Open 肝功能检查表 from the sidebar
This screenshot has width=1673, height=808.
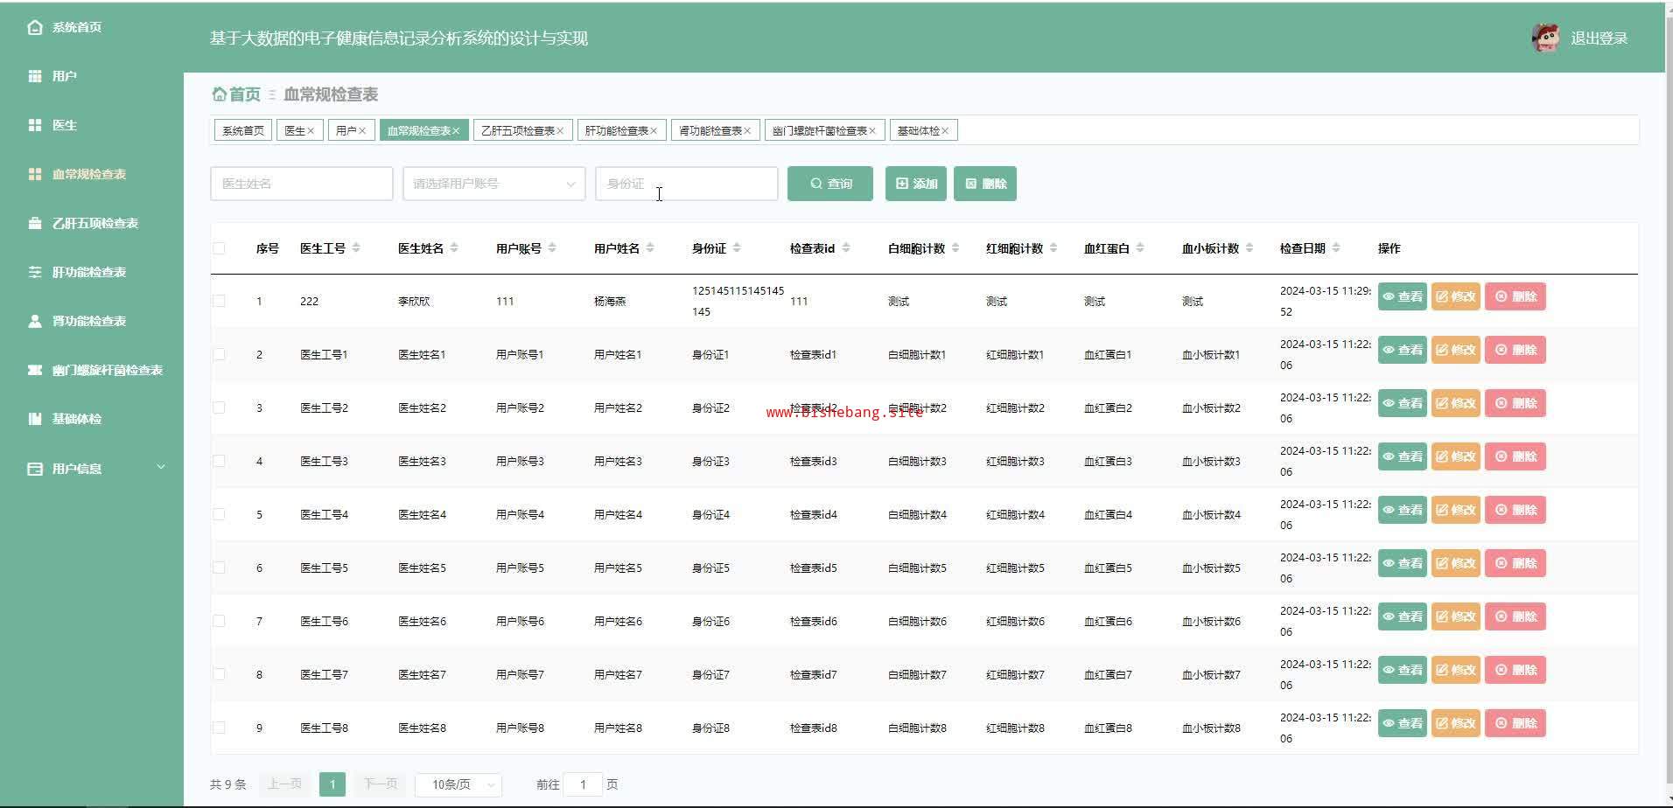tap(88, 272)
